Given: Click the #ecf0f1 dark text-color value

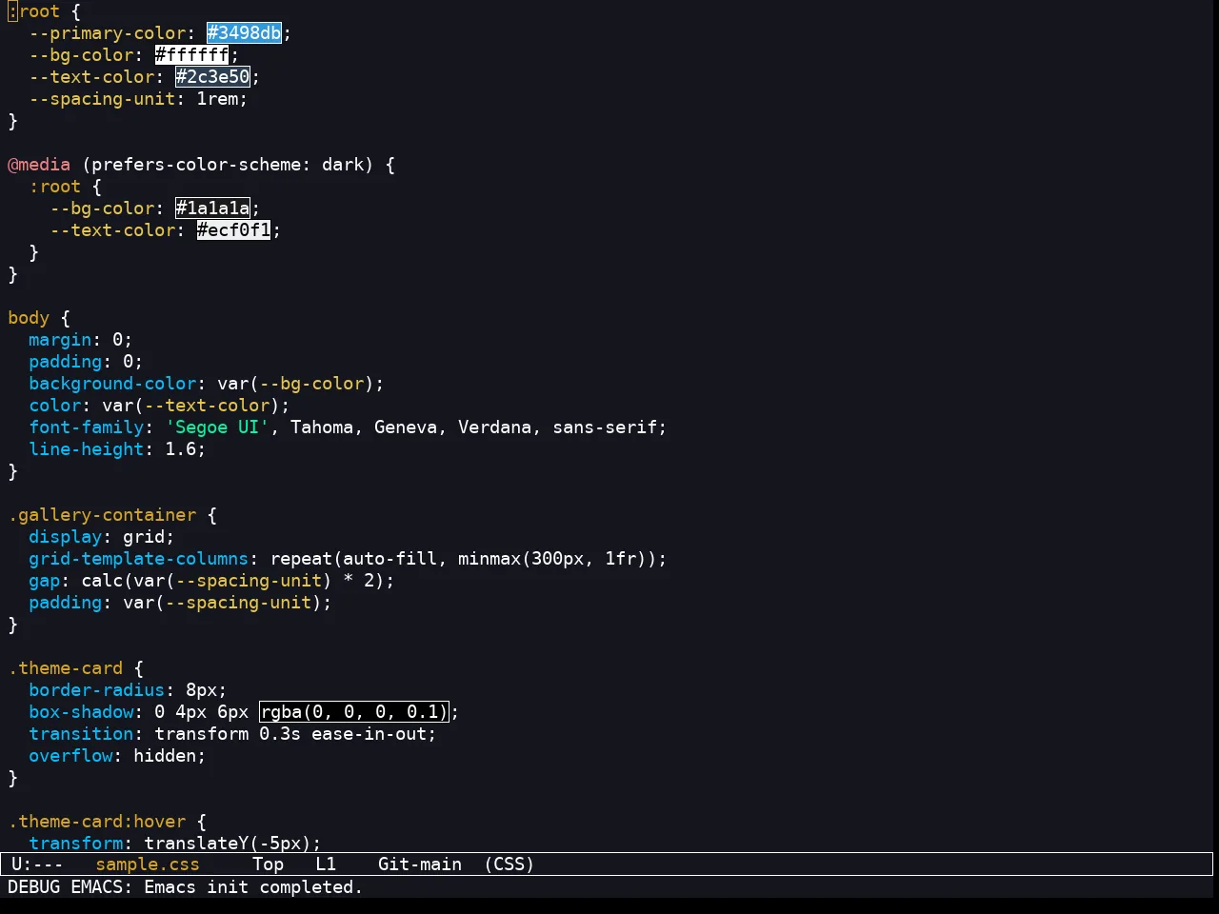Looking at the screenshot, I should 233,230.
